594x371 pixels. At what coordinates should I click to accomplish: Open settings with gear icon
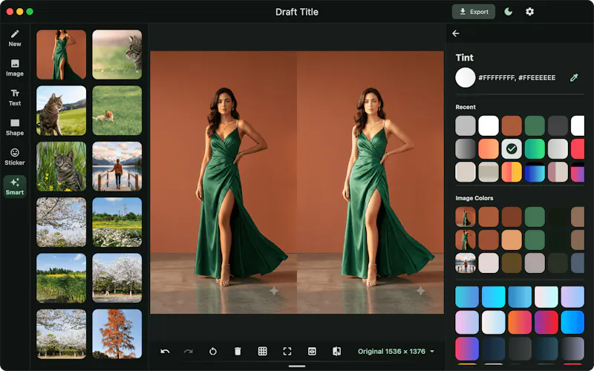click(529, 12)
